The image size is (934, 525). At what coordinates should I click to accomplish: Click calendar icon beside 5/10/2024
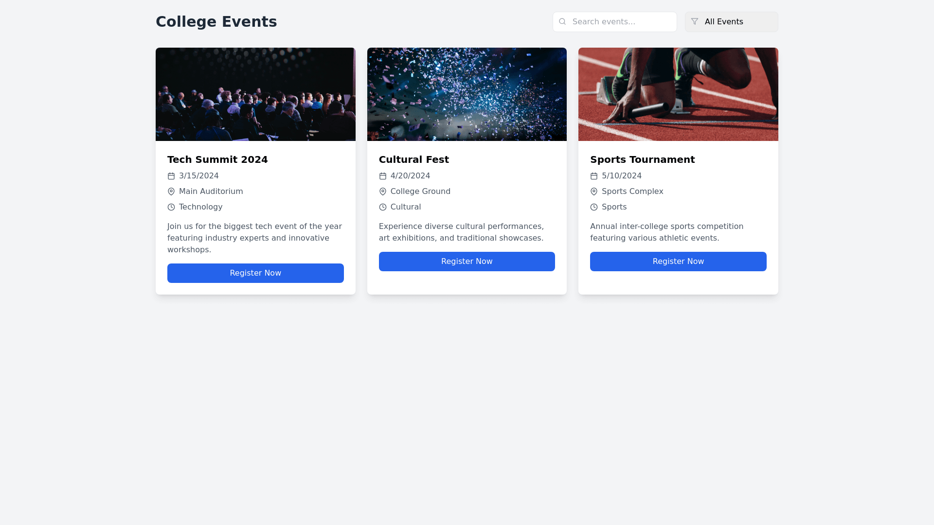pyautogui.click(x=594, y=176)
